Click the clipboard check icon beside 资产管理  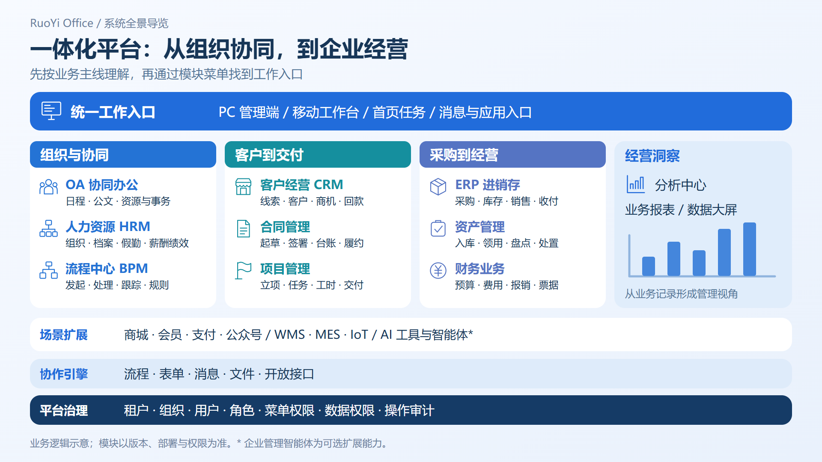(x=438, y=228)
